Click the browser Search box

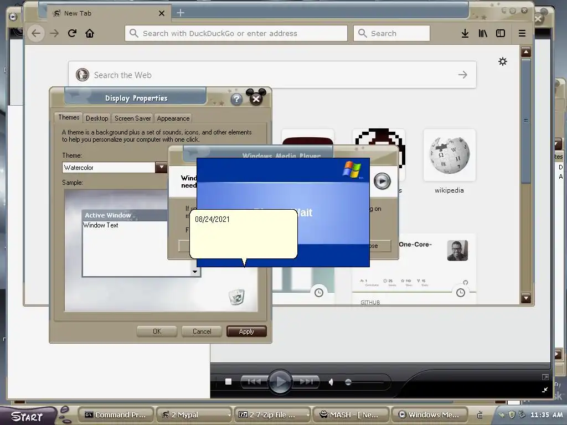(391, 33)
